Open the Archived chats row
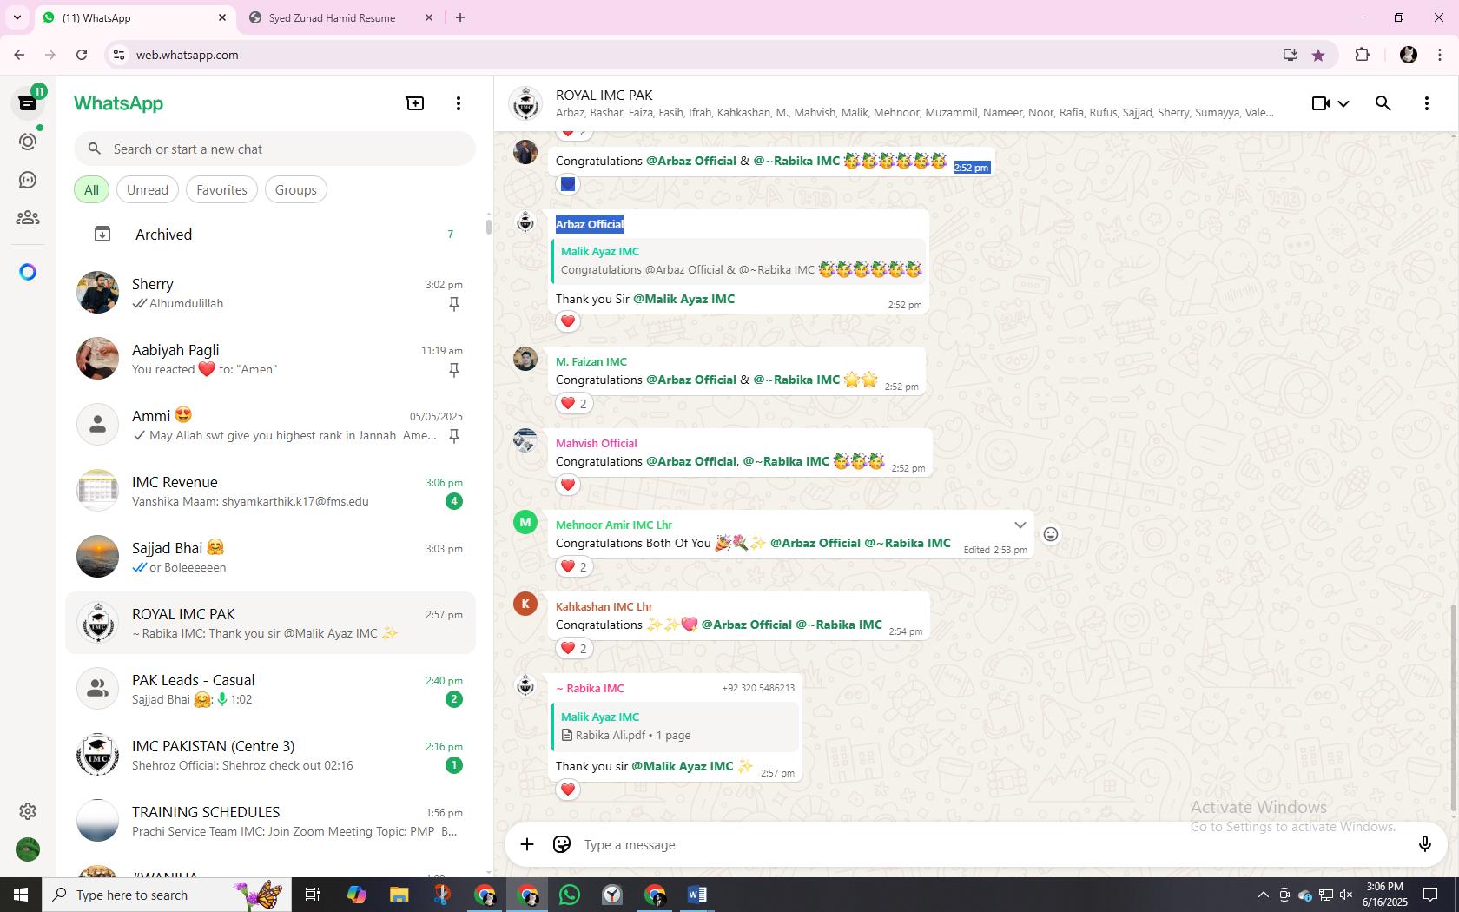1459x912 pixels. [x=271, y=235]
